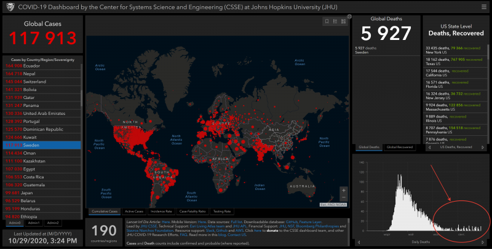Open Stavros Niarchos Foundation link
The image size is (492, 249).
(150, 231)
